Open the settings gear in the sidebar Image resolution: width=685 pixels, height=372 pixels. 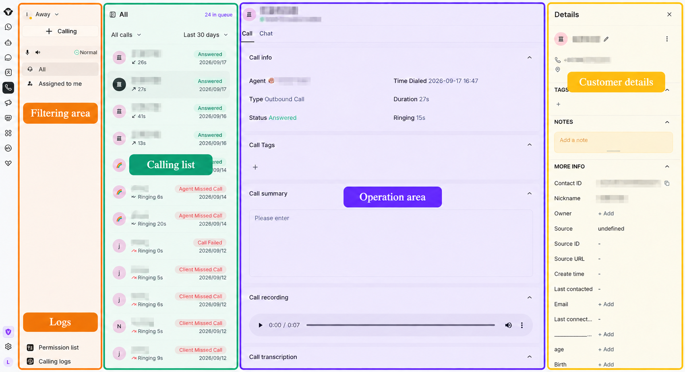point(8,347)
